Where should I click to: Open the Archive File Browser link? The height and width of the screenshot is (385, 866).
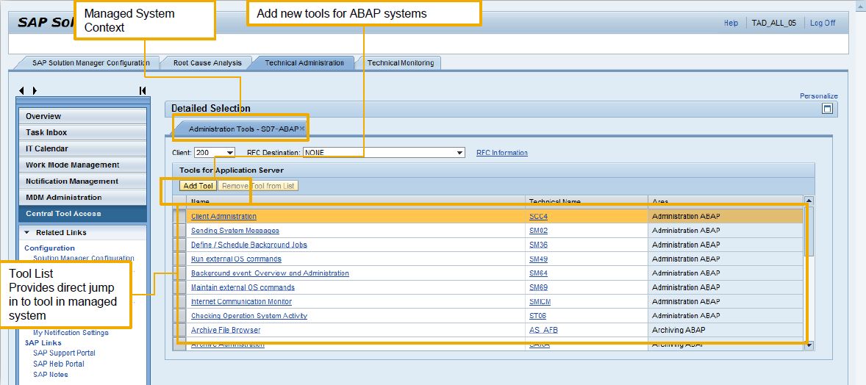click(226, 330)
